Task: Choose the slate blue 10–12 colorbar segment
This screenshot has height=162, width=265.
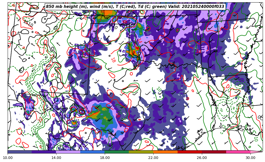Action: [x=20, y=152]
